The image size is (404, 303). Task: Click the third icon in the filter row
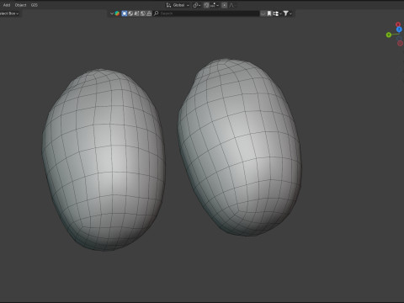[x=136, y=13]
